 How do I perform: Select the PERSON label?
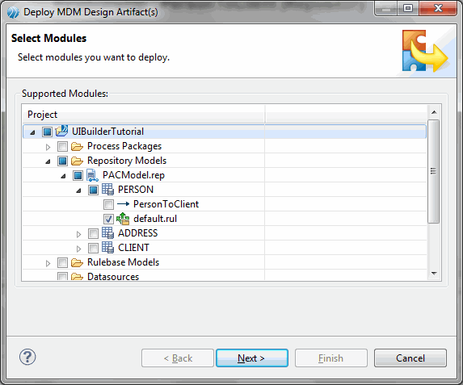click(x=136, y=190)
